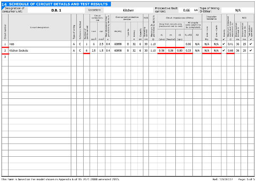Select the Location field showing Kitchen
The image size is (256, 181).
click(128, 10)
